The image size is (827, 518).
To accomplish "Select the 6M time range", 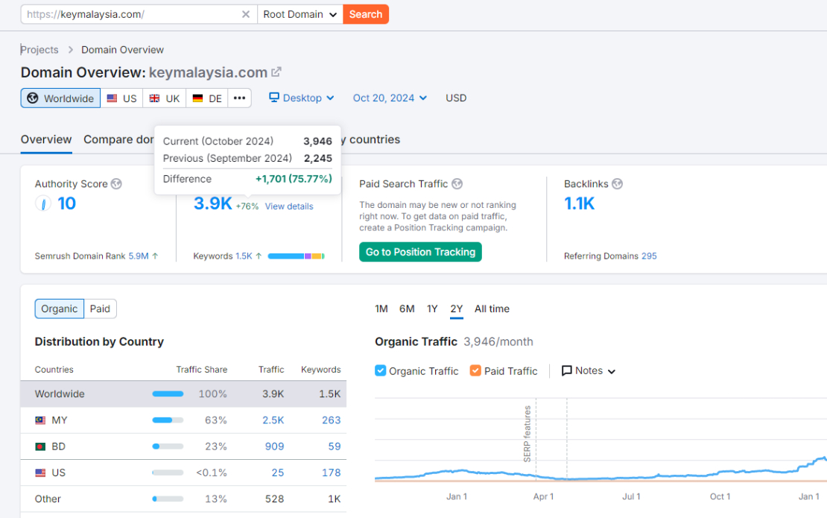I will [x=407, y=309].
